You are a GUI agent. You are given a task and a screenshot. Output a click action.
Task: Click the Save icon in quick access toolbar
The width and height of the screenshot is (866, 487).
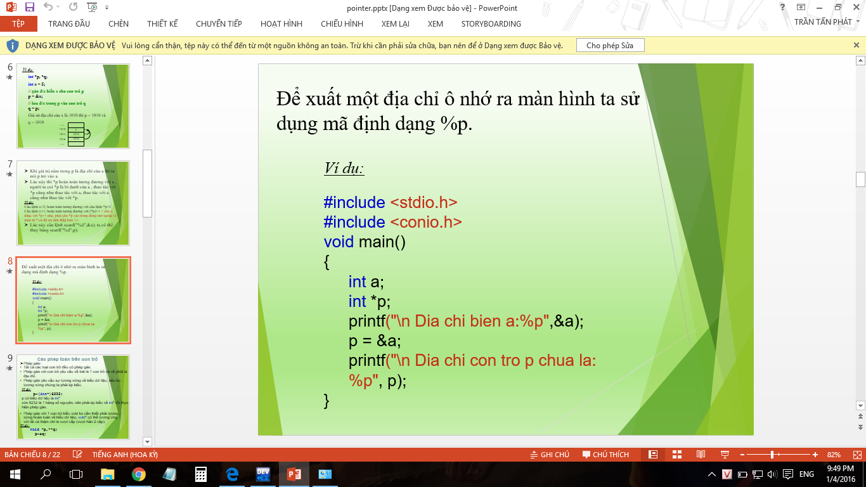[29, 8]
